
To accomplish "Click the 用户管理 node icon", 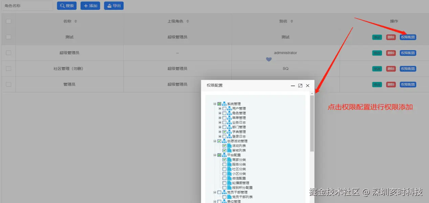I will pos(229,108).
